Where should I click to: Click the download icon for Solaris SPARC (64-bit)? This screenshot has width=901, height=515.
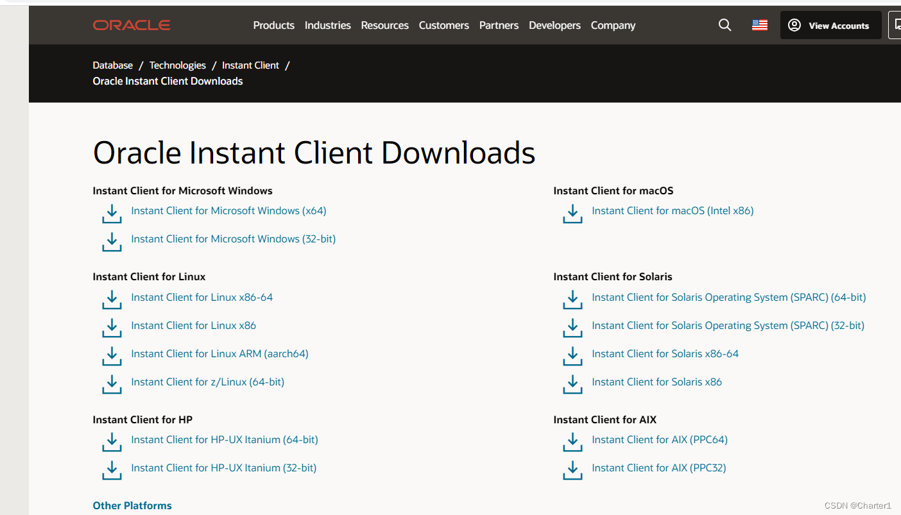[572, 300]
